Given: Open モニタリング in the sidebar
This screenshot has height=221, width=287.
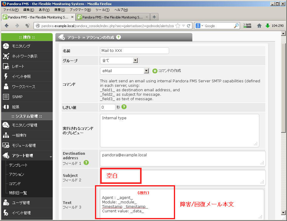Looking at the screenshot, I should [27, 46].
